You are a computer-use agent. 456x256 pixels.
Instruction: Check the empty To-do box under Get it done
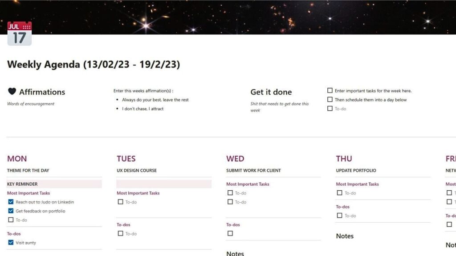coord(330,108)
